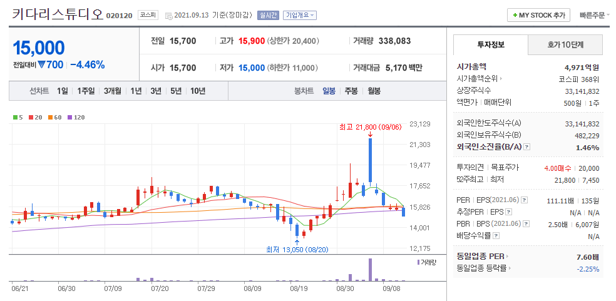Click the 거래량 value 338,083
The width and height of the screenshot is (616, 301).
(394, 41)
